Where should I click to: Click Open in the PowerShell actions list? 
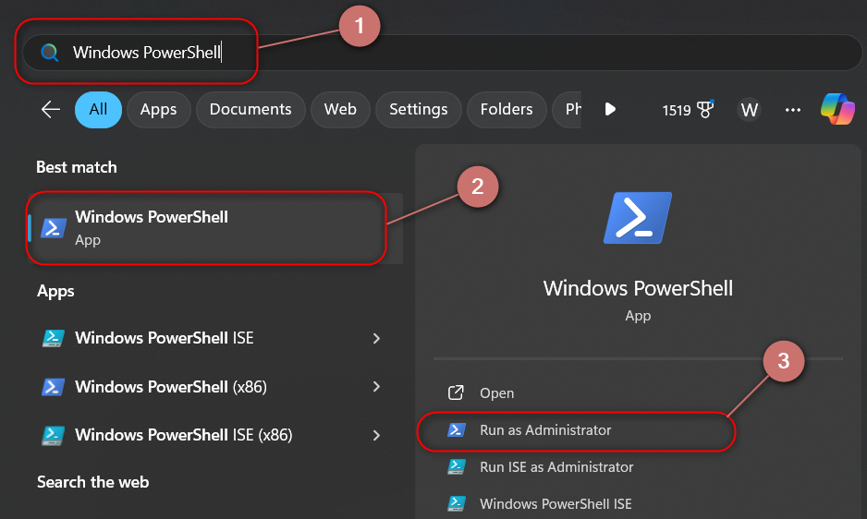click(496, 393)
